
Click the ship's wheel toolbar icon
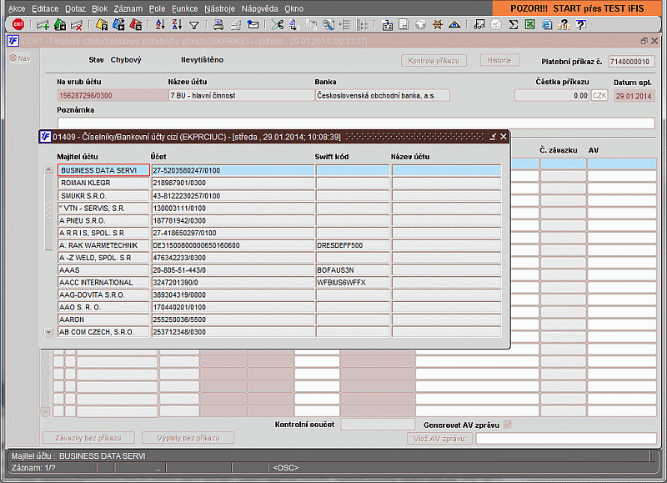[x=437, y=25]
